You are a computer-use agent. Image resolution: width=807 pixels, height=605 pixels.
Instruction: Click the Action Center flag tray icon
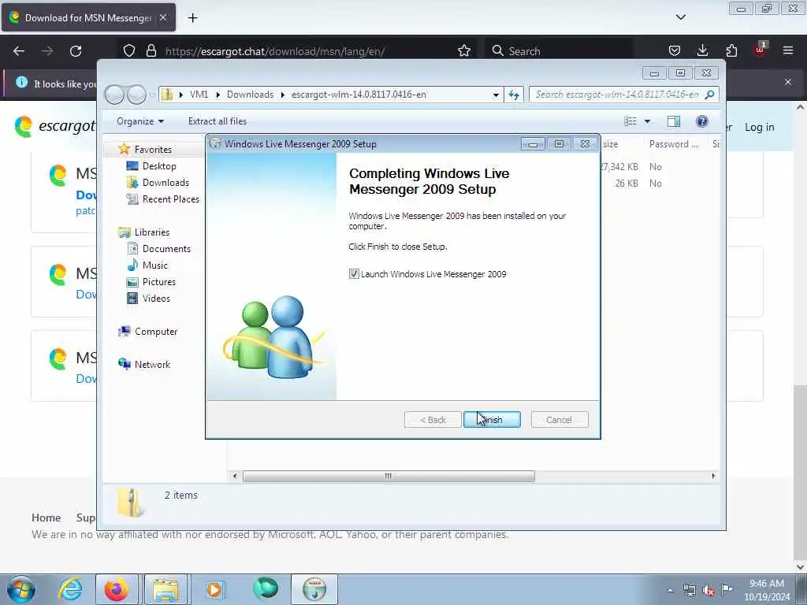[x=727, y=590]
